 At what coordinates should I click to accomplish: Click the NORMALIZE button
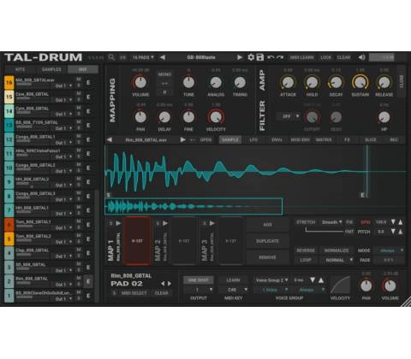point(337,250)
